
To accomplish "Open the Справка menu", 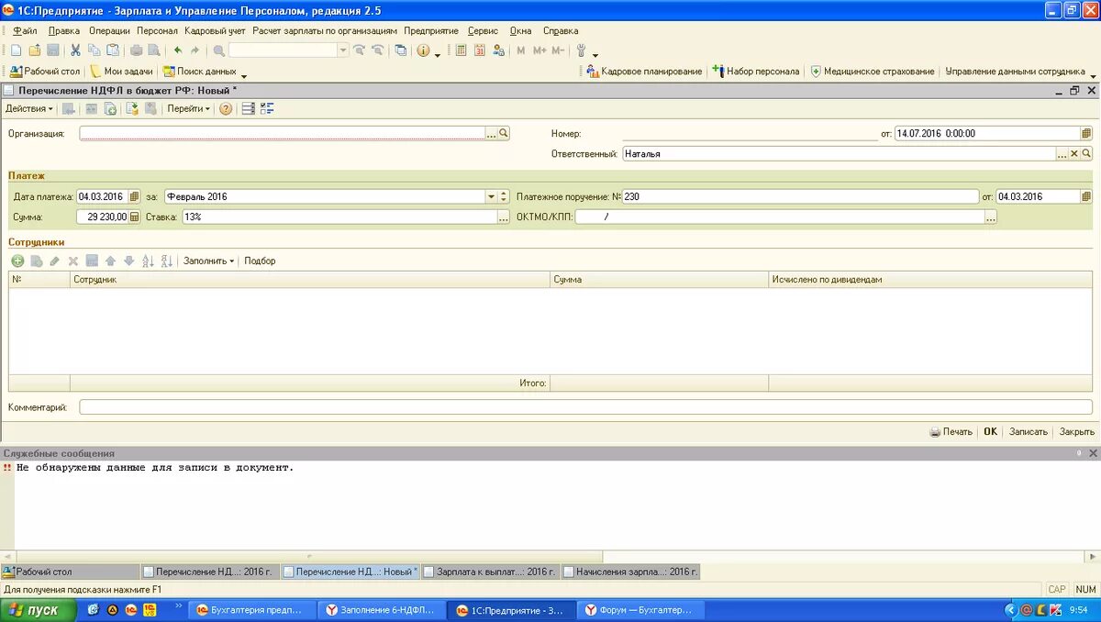I will click(561, 30).
